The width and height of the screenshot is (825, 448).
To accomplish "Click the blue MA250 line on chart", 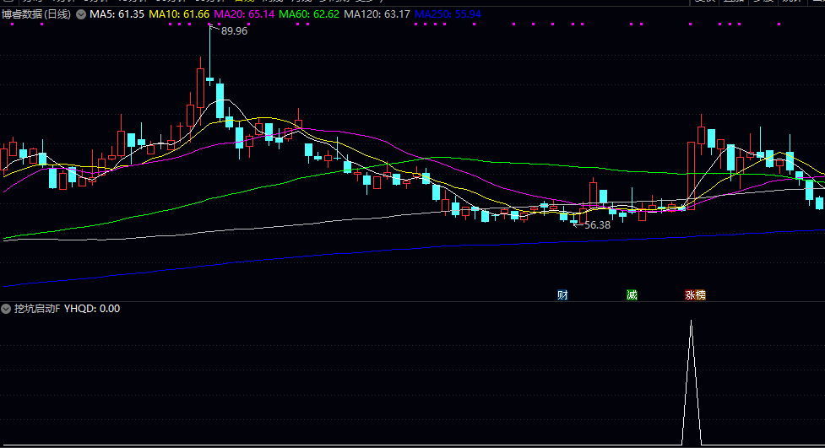I will coord(422,247).
